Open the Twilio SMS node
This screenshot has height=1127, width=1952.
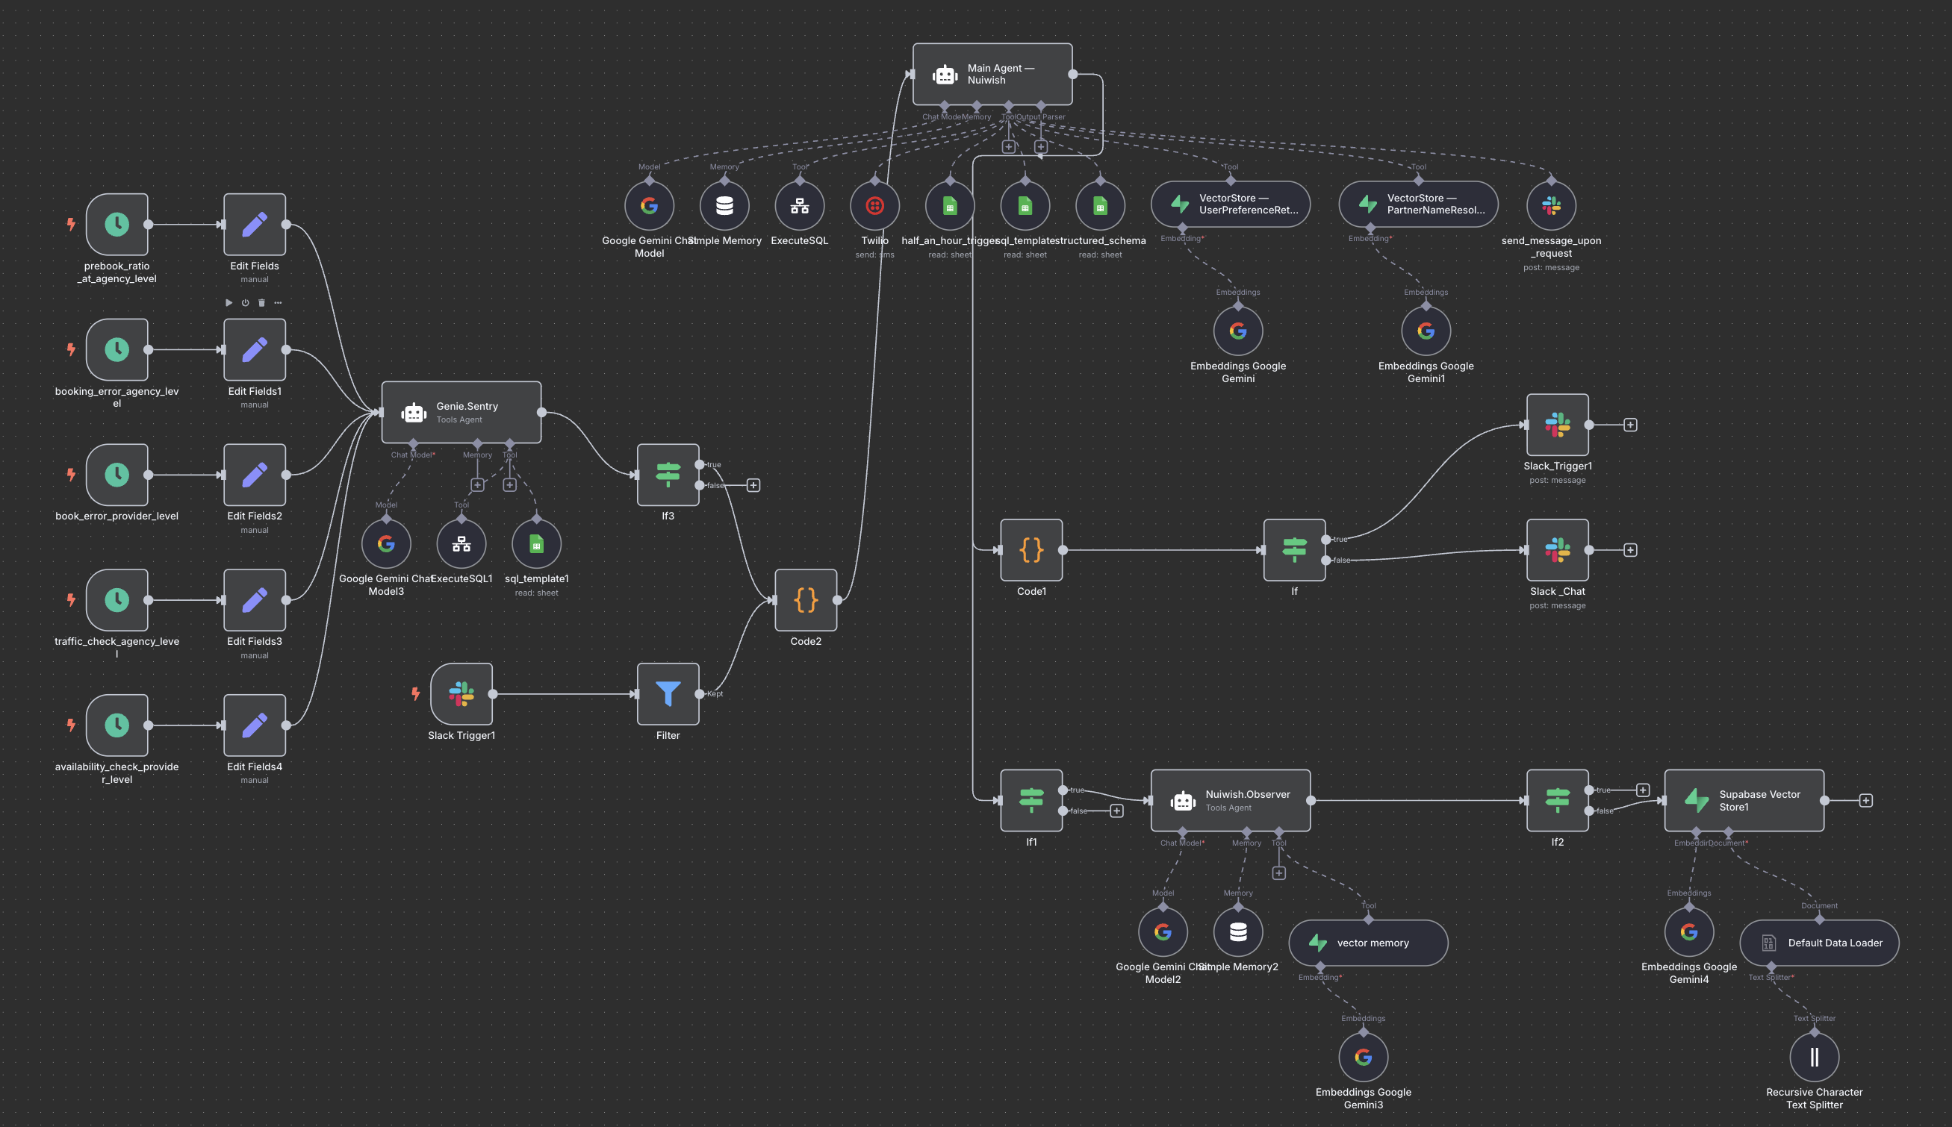[874, 205]
